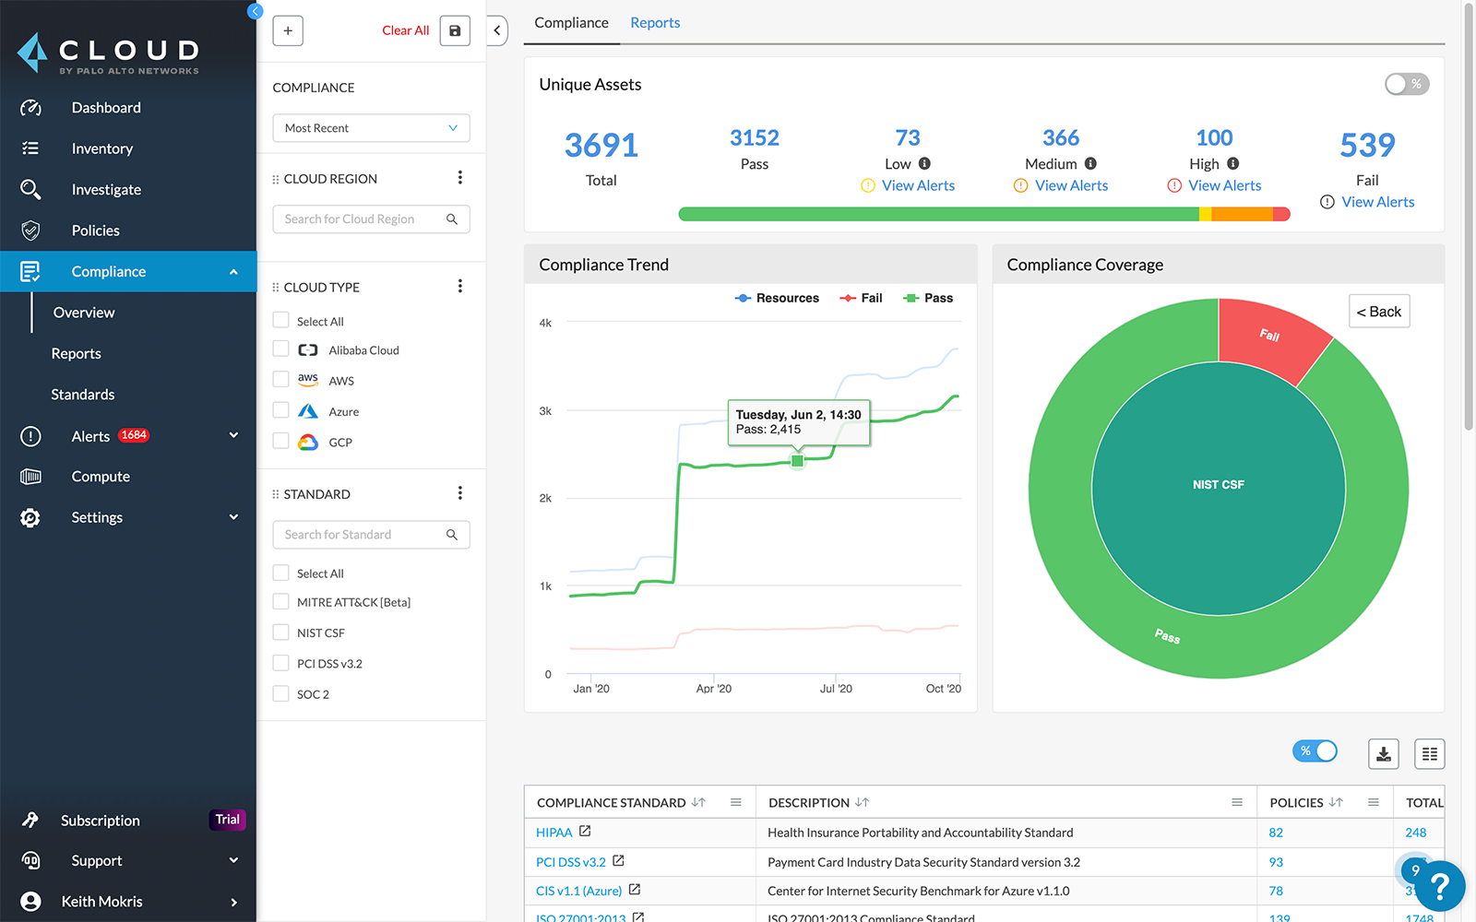This screenshot has height=922, width=1476.
Task: Download the compliance standards table
Action: (1384, 753)
